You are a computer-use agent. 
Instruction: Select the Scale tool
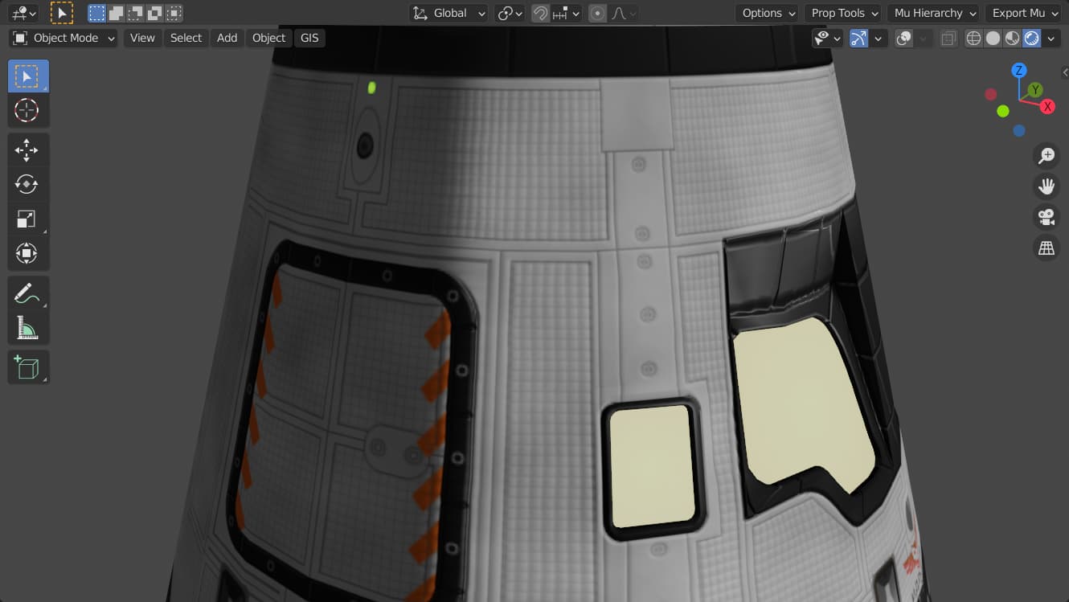tap(28, 219)
